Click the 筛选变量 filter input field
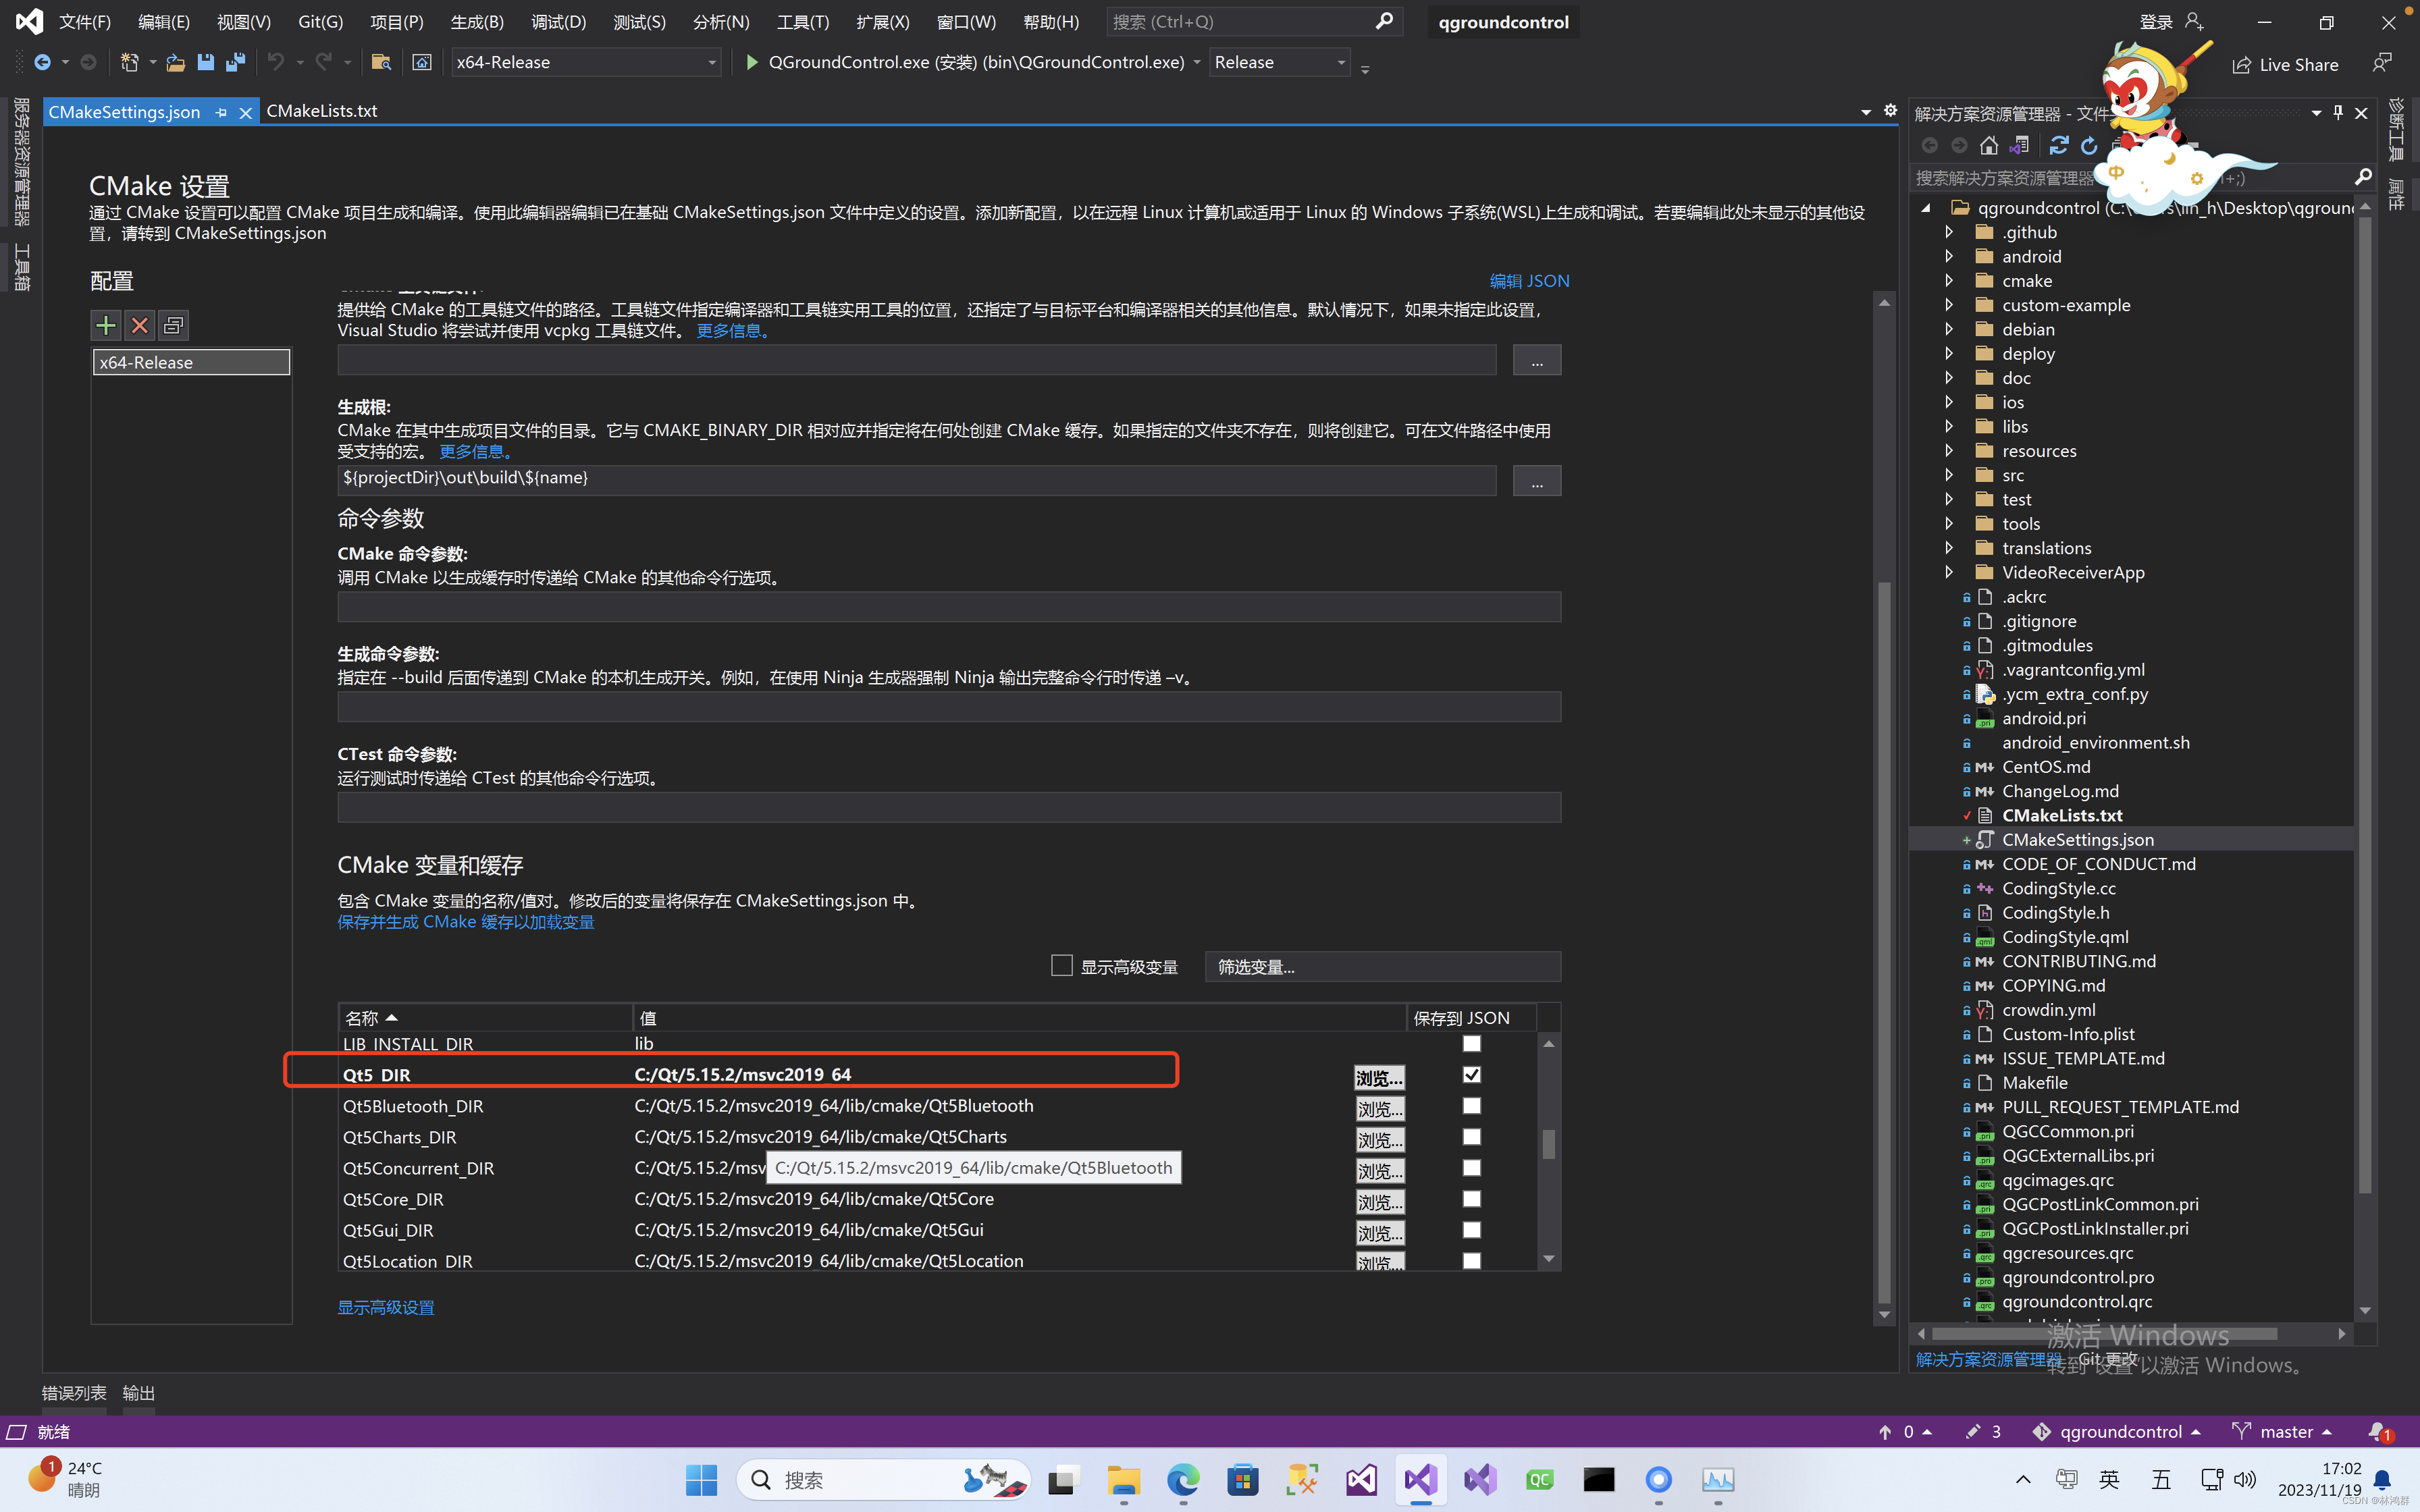2420x1512 pixels. pyautogui.click(x=1382, y=967)
